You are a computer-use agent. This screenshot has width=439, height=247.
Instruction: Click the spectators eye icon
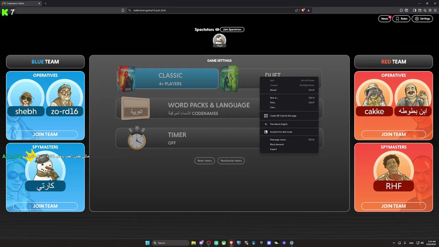(x=217, y=30)
